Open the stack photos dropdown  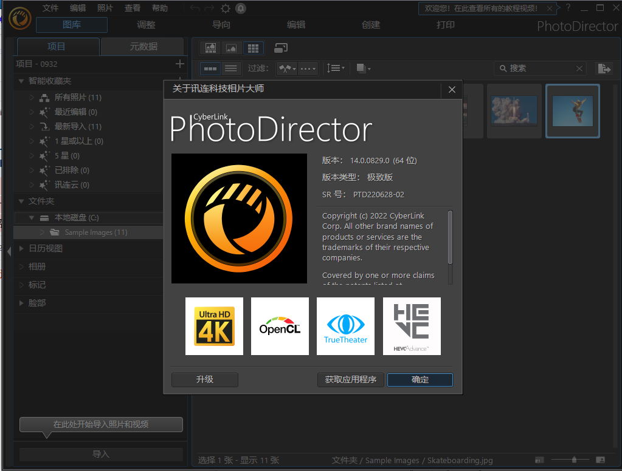364,68
